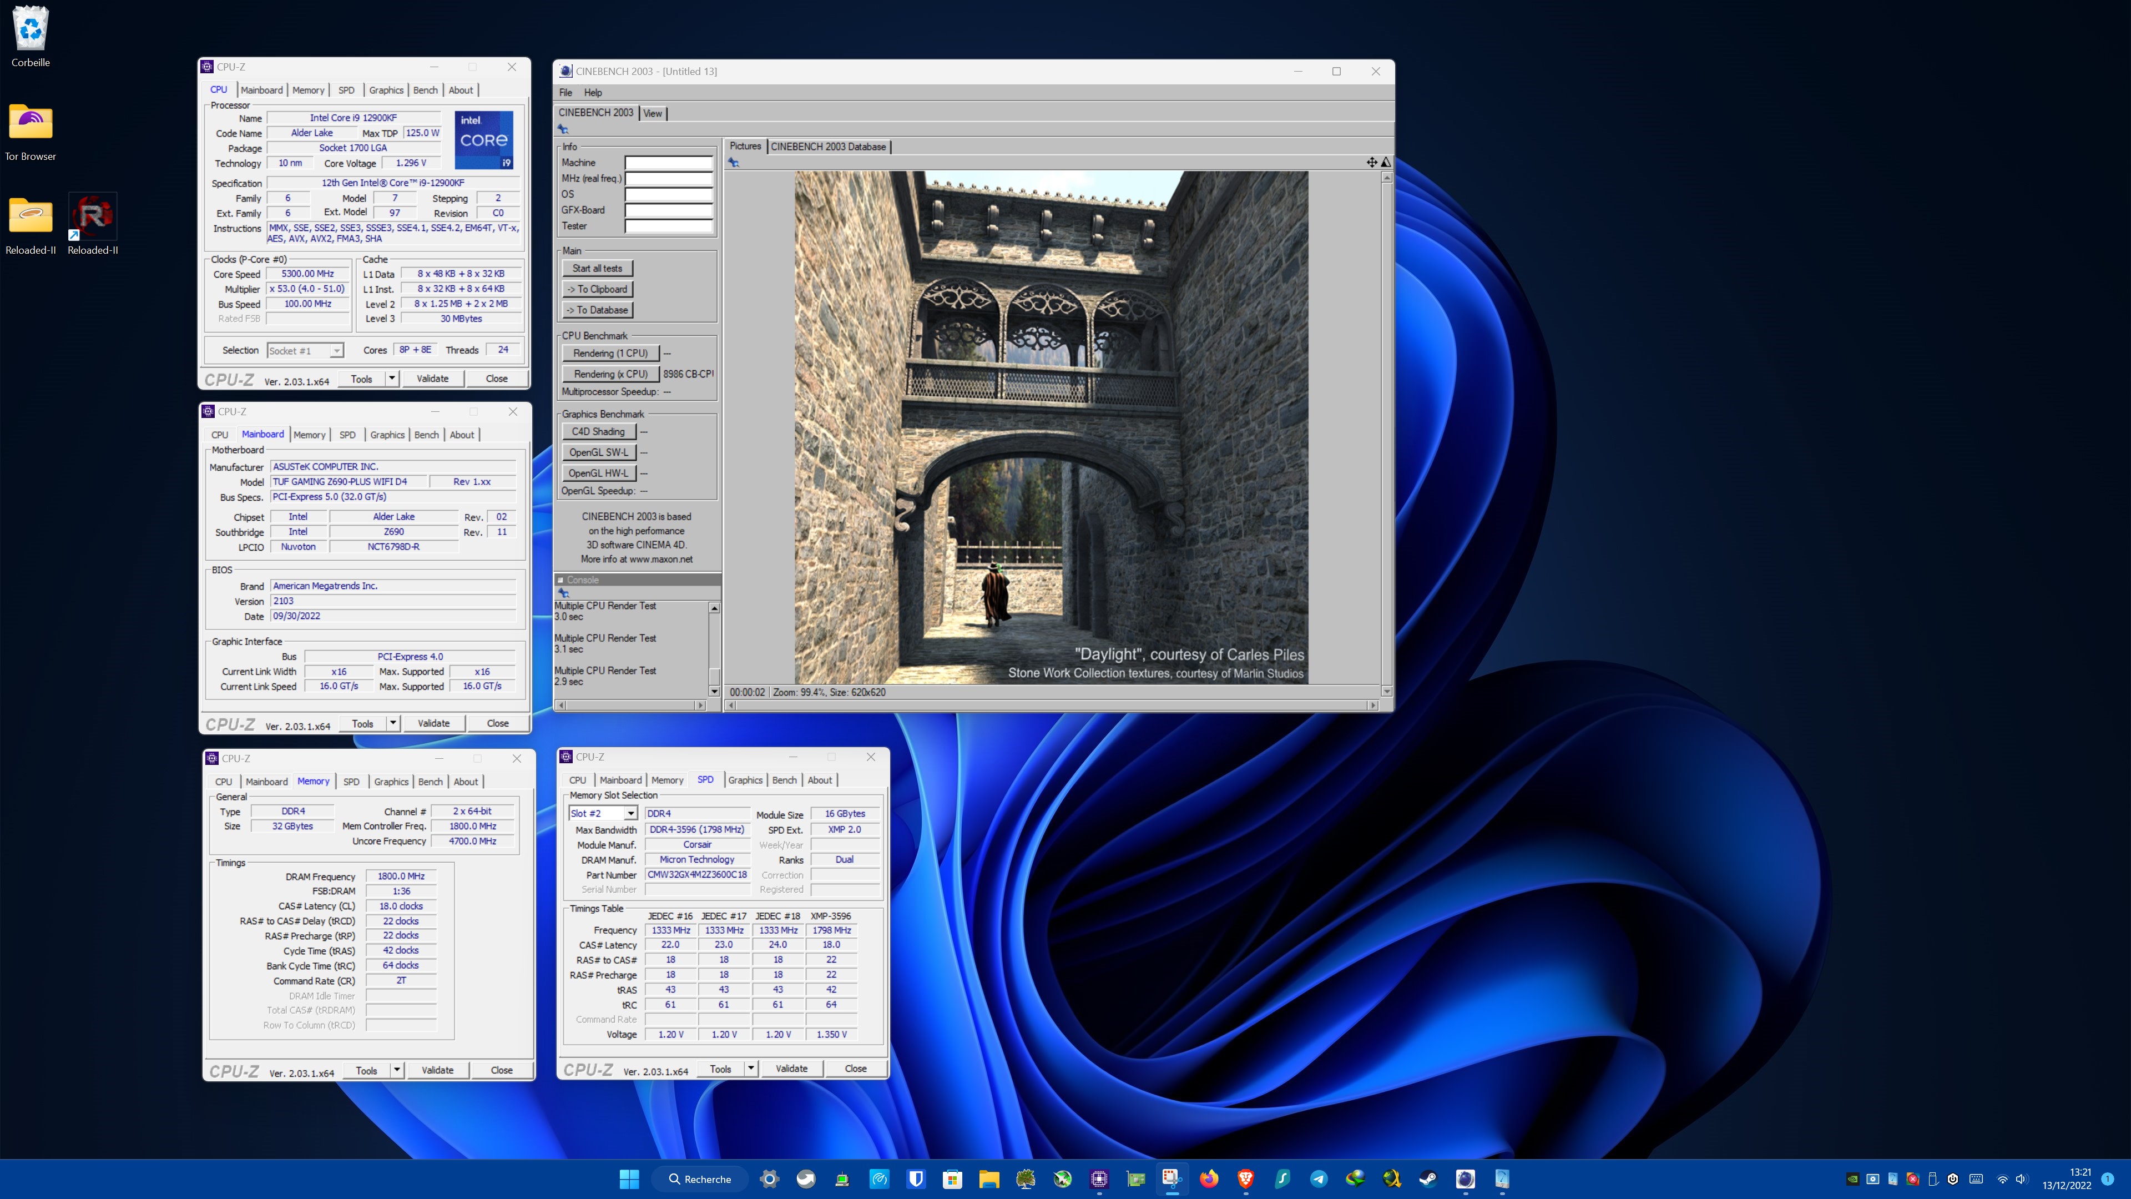Open the Help menu in Cinebench
Viewport: 2131px width, 1199px height.
coord(593,93)
